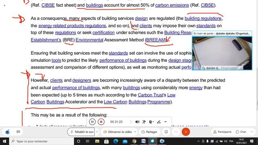Select the pen annotation tool on recorder bar
The image size is (258, 145).
click(158, 122)
